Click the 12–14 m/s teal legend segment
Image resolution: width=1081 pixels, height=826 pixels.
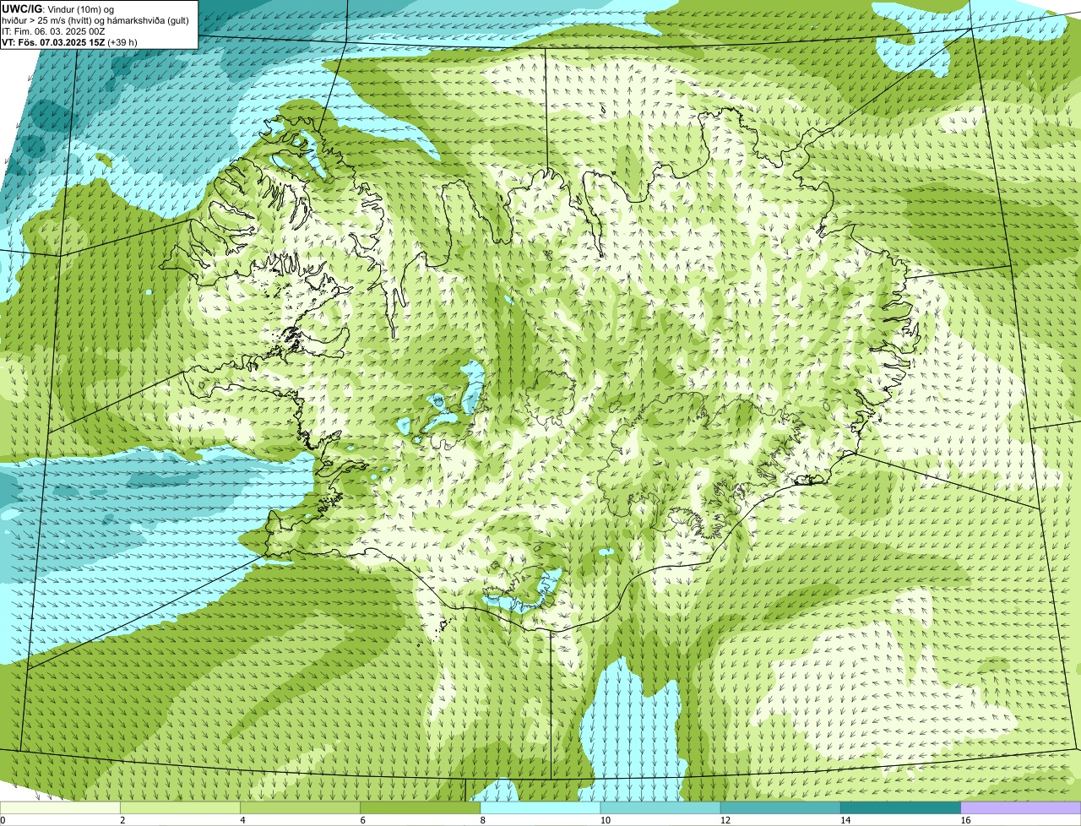780,807
